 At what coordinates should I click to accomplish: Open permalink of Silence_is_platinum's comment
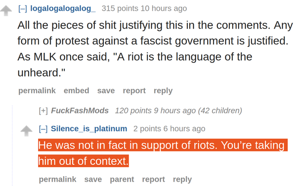pyautogui.click(x=58, y=179)
